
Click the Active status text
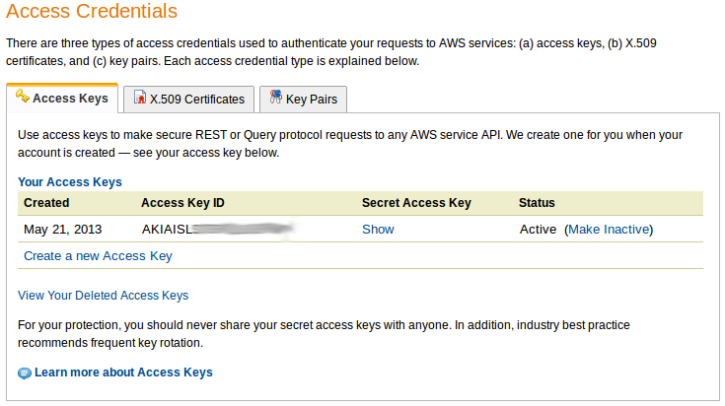point(538,230)
